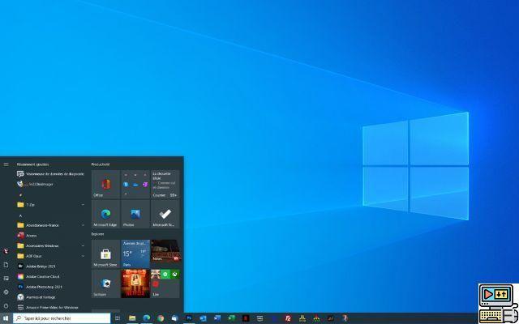Screen dimensions: 519x324
Task: Open Netflix from taskbar
Action: click(246, 318)
